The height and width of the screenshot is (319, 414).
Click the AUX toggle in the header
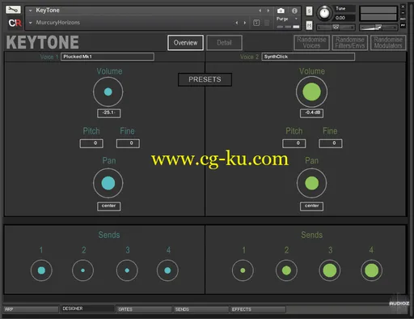point(403,19)
